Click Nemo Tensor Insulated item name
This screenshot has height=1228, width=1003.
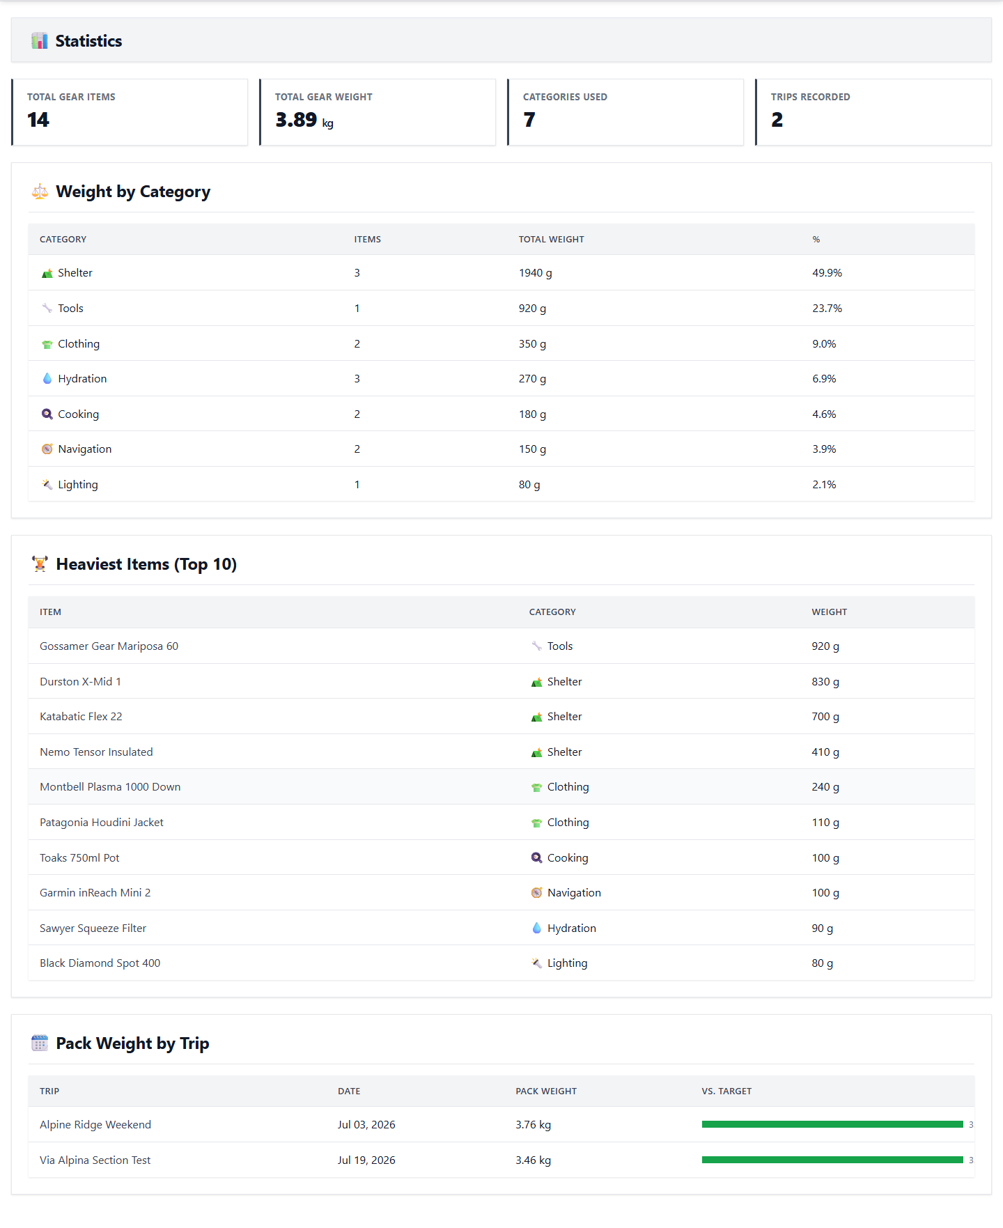tap(96, 752)
